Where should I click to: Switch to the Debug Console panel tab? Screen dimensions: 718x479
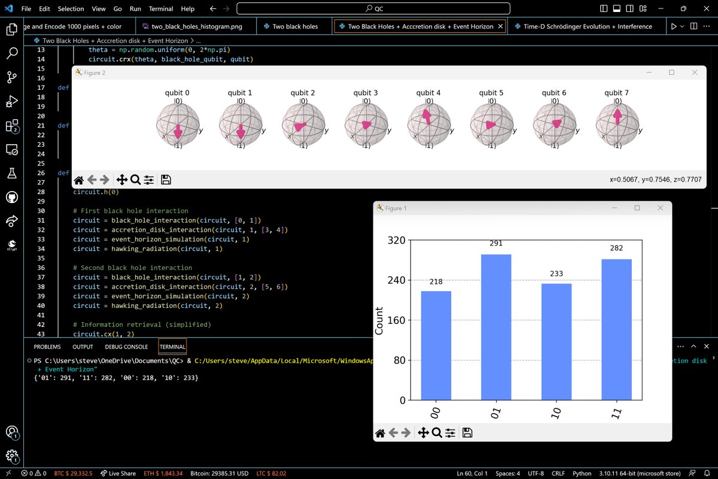click(x=126, y=347)
